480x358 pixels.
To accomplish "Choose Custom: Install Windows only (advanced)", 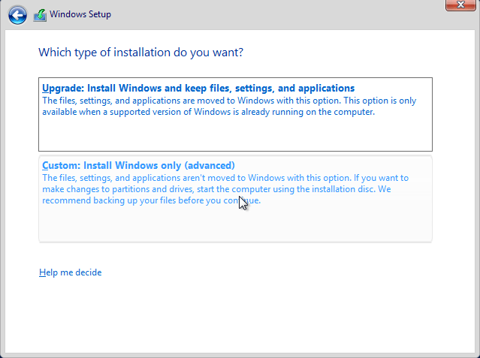I will [x=235, y=199].
